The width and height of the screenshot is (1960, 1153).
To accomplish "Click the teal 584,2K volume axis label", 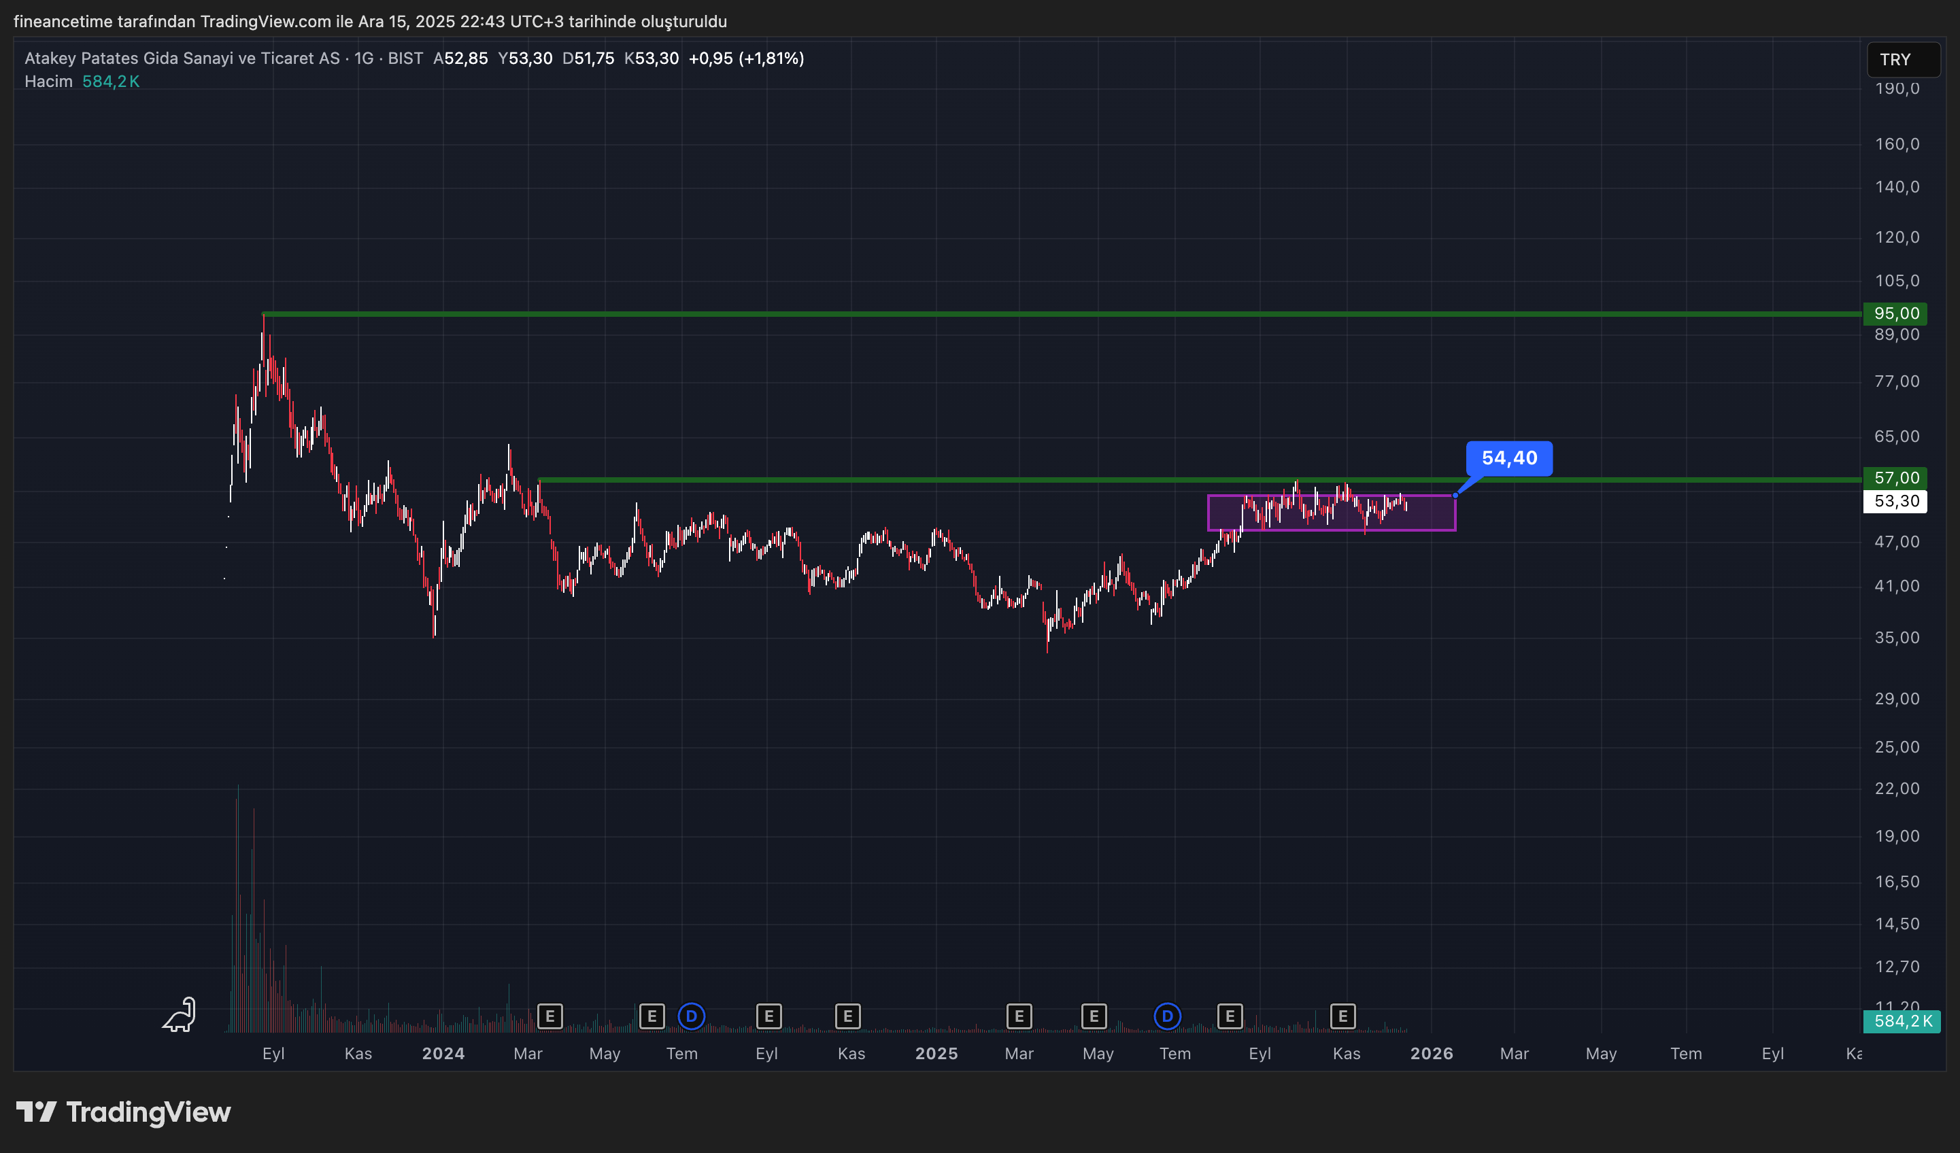I will [x=1902, y=1022].
